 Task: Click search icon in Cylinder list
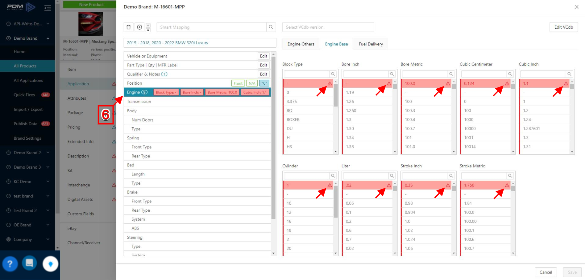pyautogui.click(x=333, y=176)
